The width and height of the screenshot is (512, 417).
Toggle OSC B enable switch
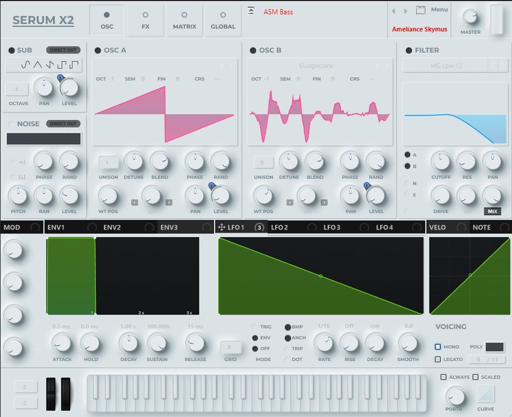(x=253, y=50)
